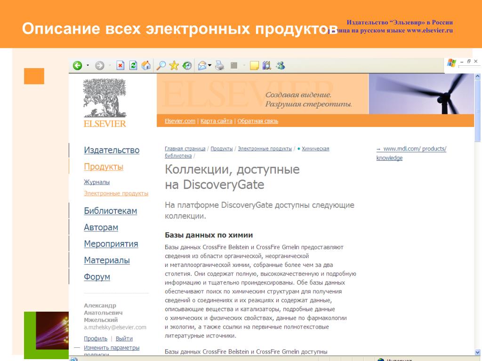Click the Mail envelope icon
Screen dimensions: 482x361
click(x=202, y=65)
